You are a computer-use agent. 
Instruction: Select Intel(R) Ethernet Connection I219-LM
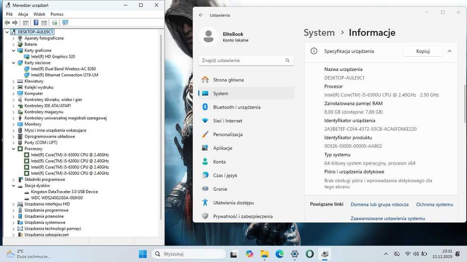pyautogui.click(x=64, y=75)
